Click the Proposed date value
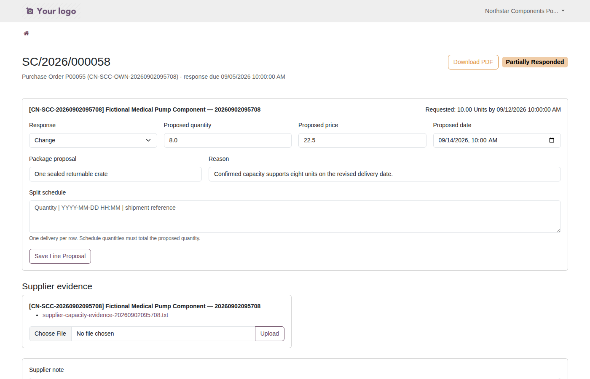 [x=468, y=140]
